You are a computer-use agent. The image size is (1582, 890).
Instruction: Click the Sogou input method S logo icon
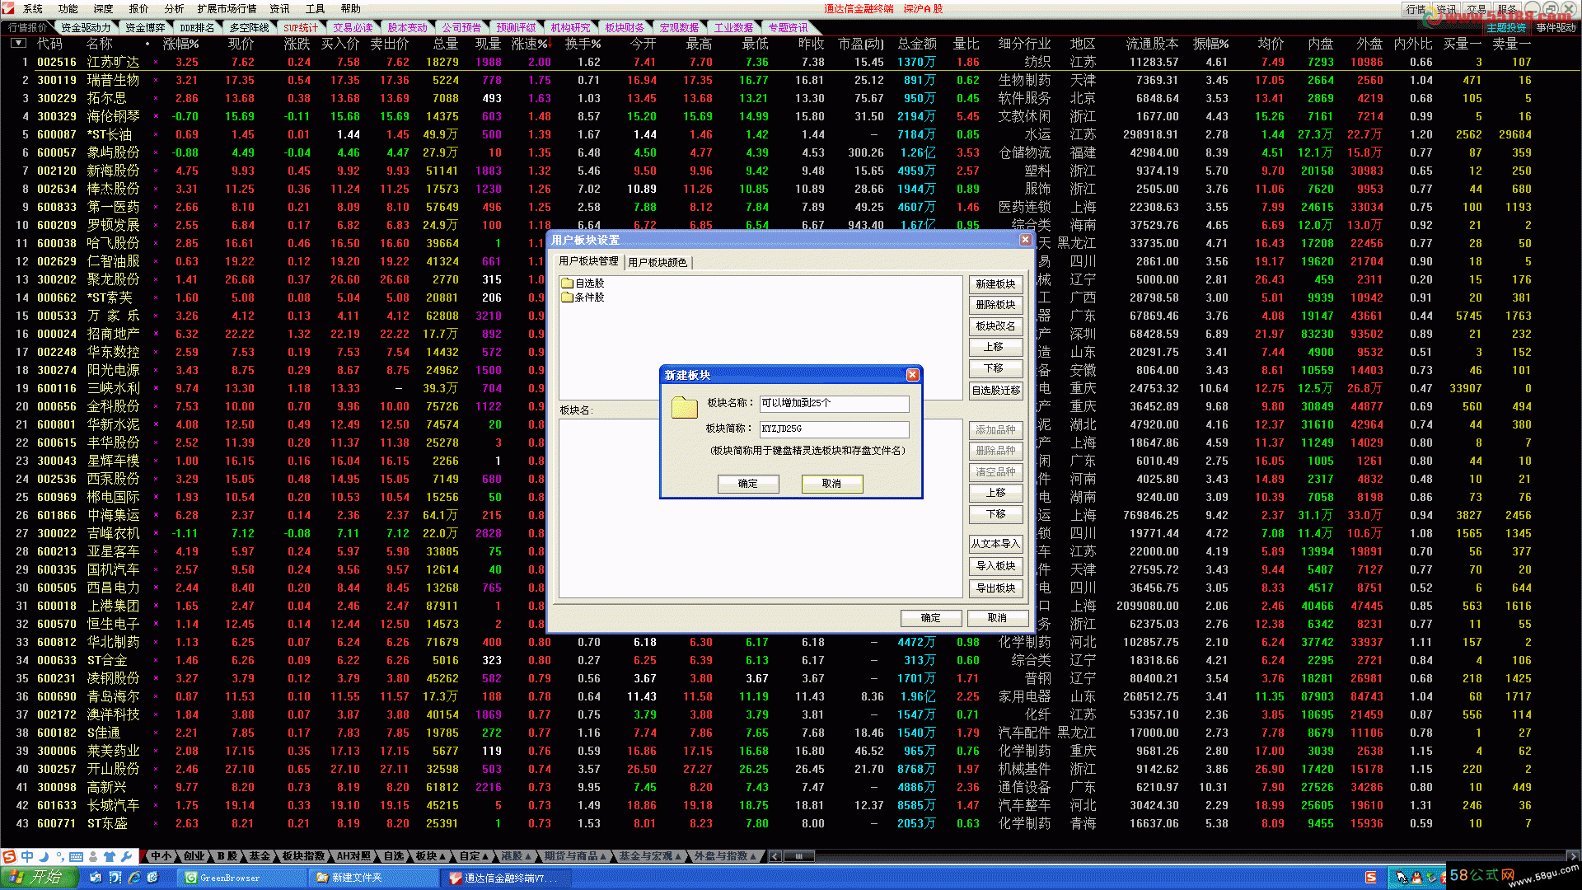9,857
